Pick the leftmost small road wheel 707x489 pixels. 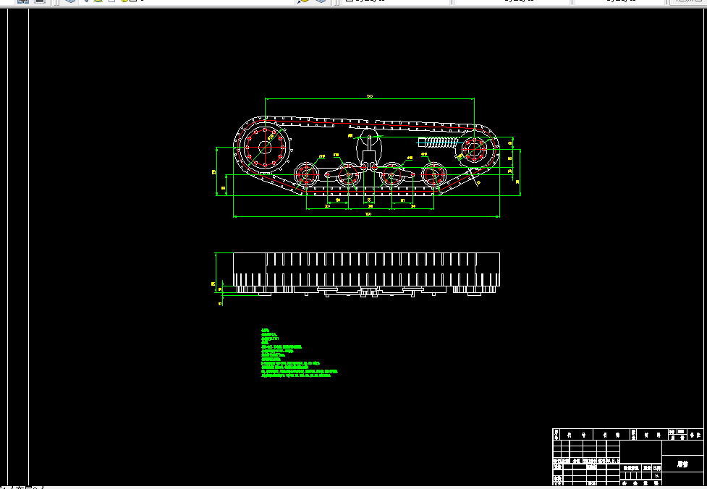click(306, 174)
